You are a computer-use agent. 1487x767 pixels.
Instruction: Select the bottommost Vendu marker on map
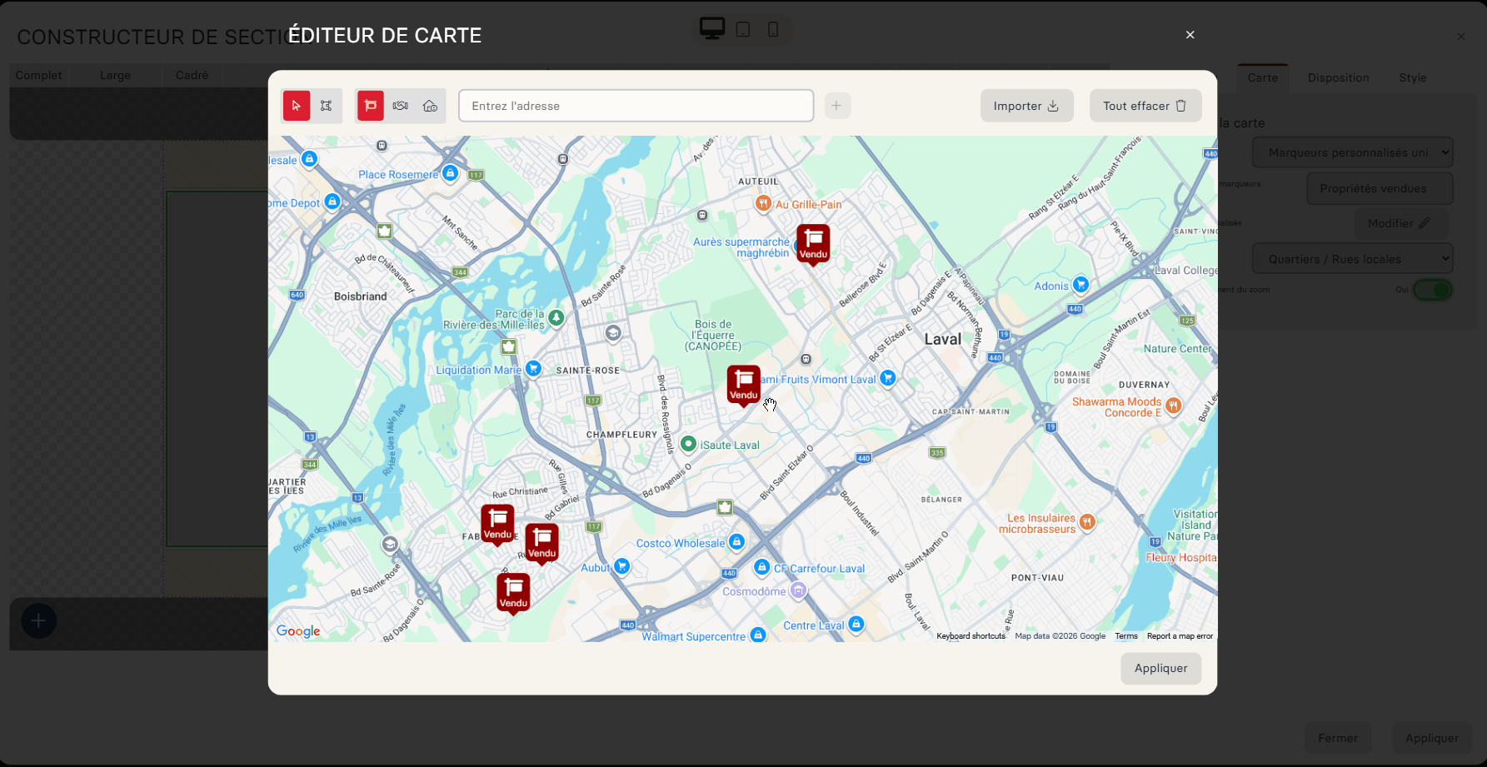pyautogui.click(x=513, y=593)
